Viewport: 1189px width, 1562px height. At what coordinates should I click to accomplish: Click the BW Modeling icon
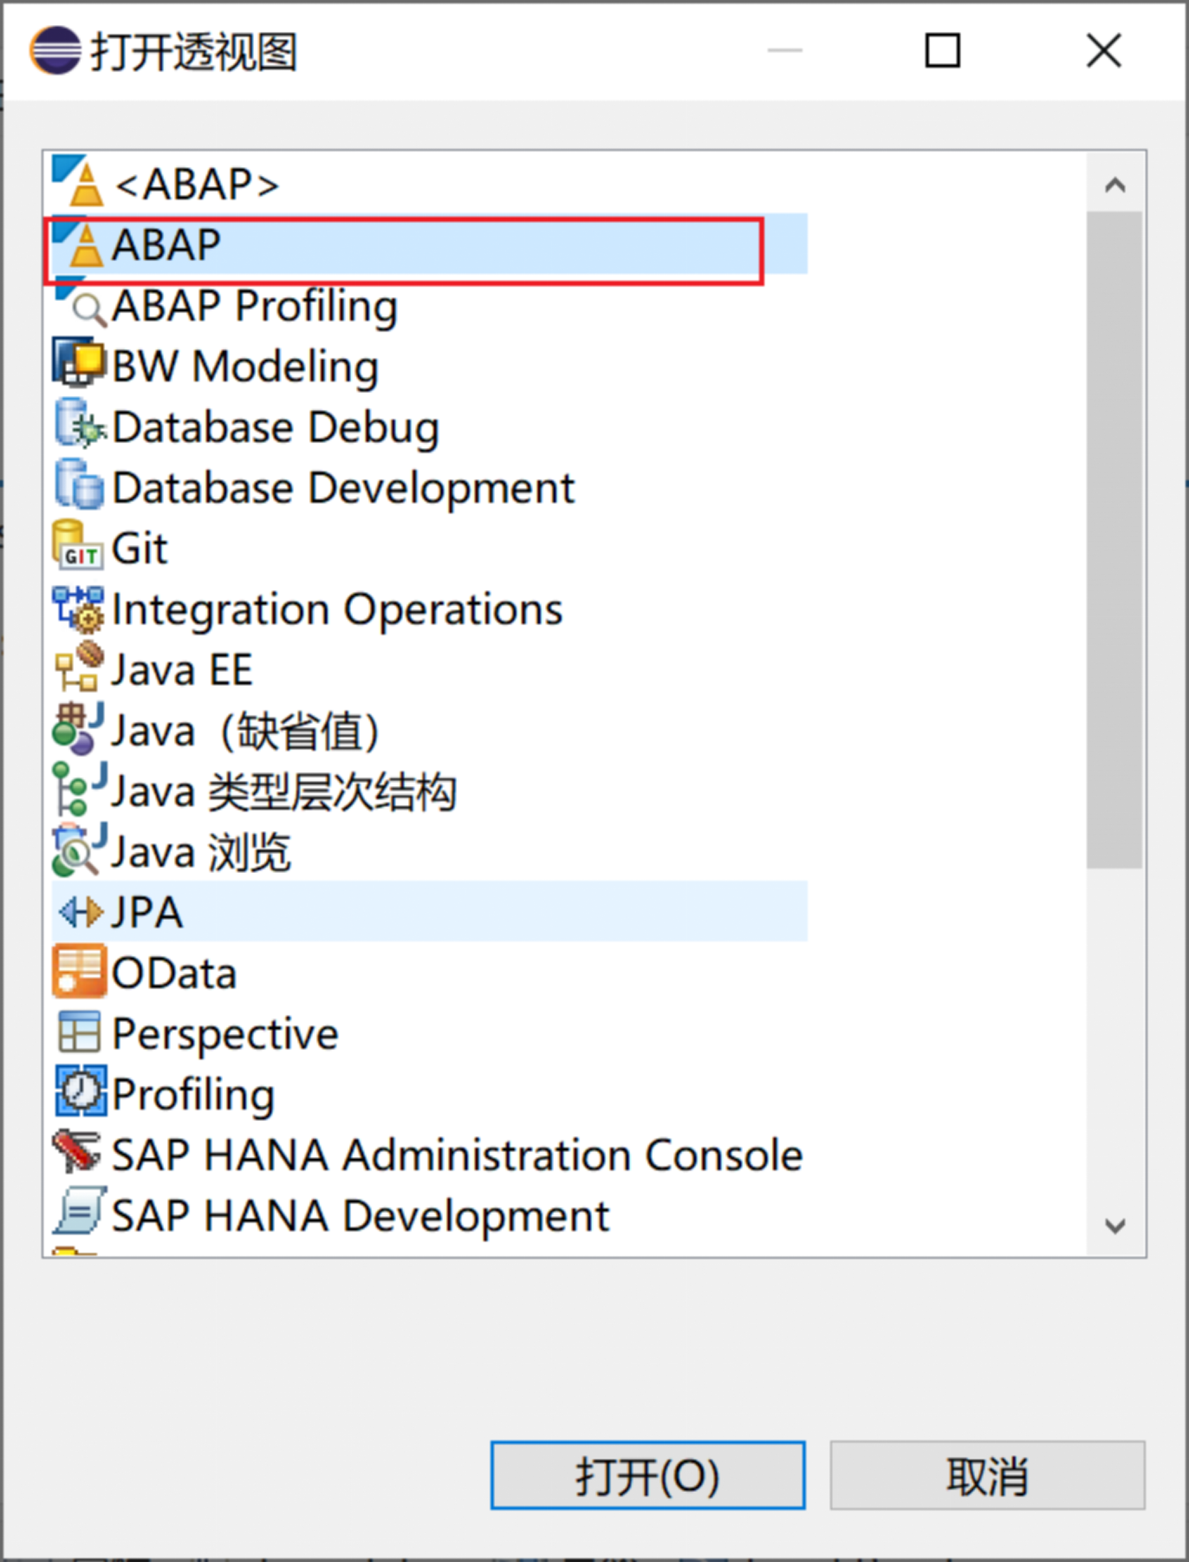coord(79,362)
